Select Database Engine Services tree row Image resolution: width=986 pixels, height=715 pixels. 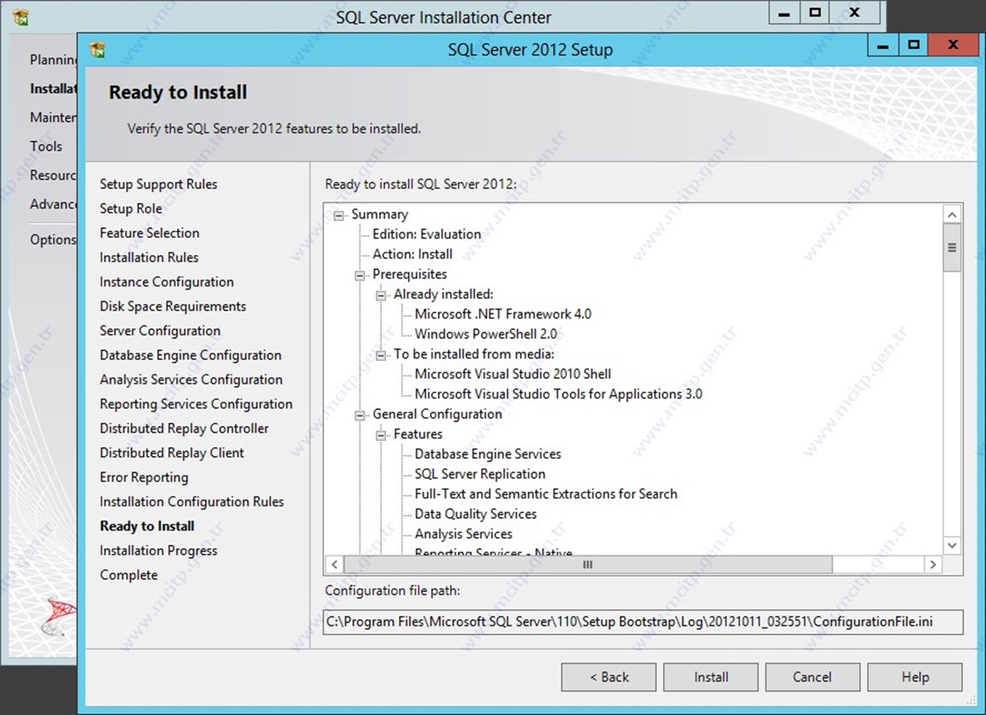click(x=488, y=454)
